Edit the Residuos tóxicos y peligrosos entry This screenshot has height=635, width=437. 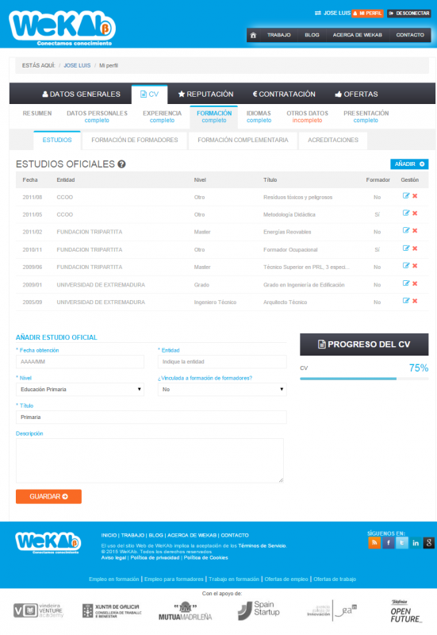(x=406, y=196)
